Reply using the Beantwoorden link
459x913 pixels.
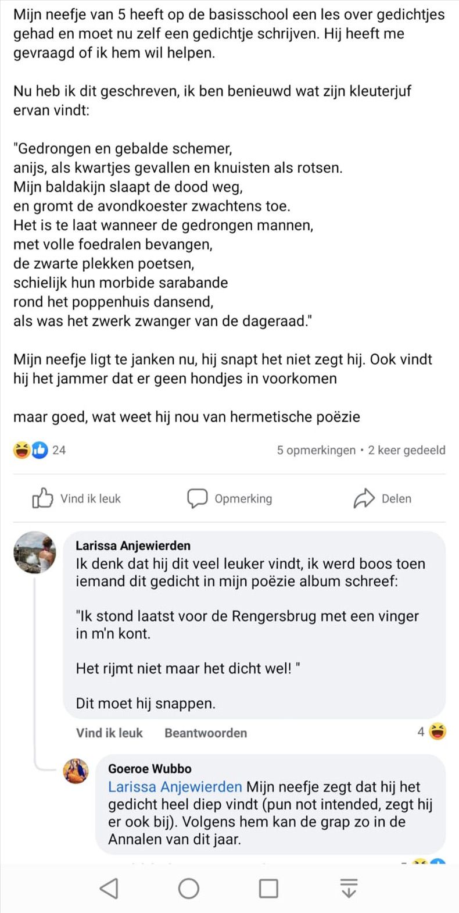(206, 733)
